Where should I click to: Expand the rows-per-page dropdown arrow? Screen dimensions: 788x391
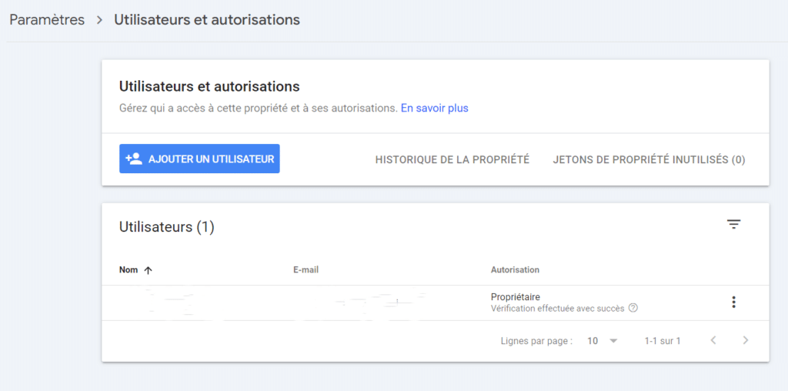click(x=613, y=341)
